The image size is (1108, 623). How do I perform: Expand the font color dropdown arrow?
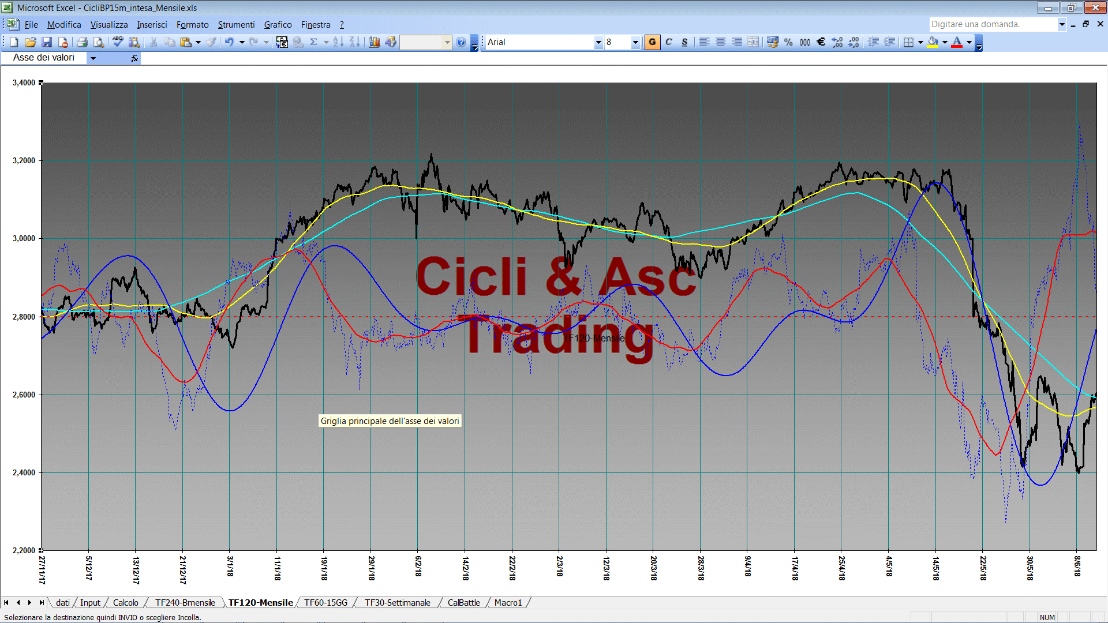[x=969, y=42]
